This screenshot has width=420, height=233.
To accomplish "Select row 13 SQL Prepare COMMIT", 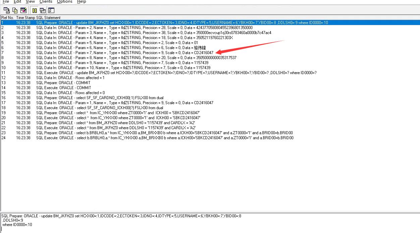I will tap(210, 83).
